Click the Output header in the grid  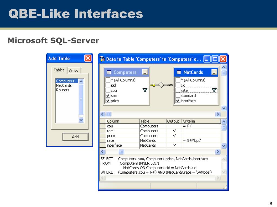pyautogui.click(x=174, y=121)
